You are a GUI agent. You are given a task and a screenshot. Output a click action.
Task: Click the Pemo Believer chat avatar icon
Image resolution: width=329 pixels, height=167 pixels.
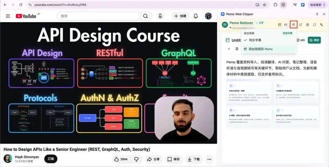pos(225,25)
